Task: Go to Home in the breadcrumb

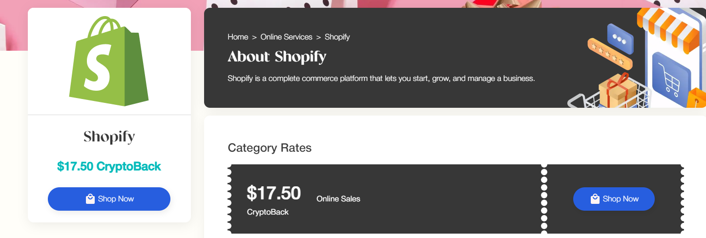Action: (x=238, y=37)
